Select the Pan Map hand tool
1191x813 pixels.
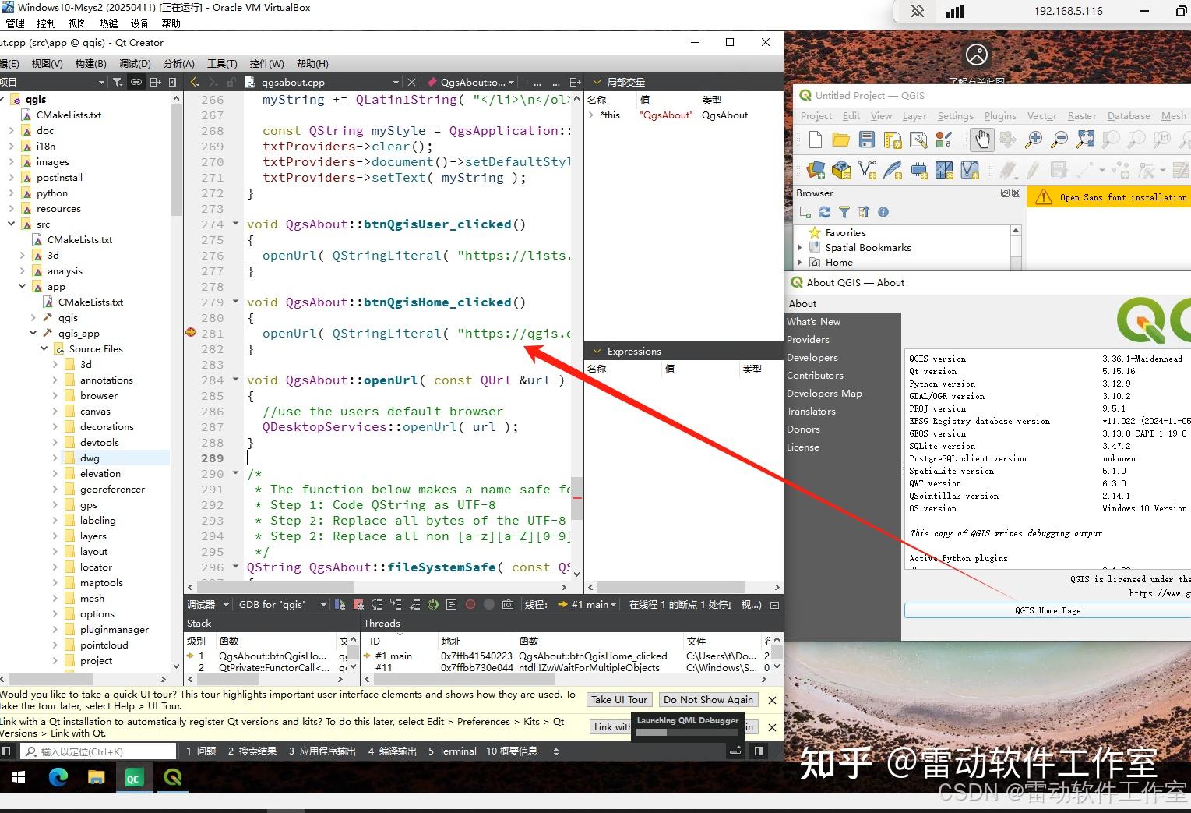point(981,140)
